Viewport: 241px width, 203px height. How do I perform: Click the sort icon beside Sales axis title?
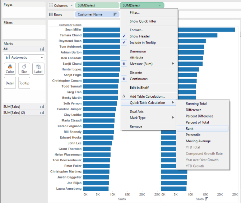point(207,199)
